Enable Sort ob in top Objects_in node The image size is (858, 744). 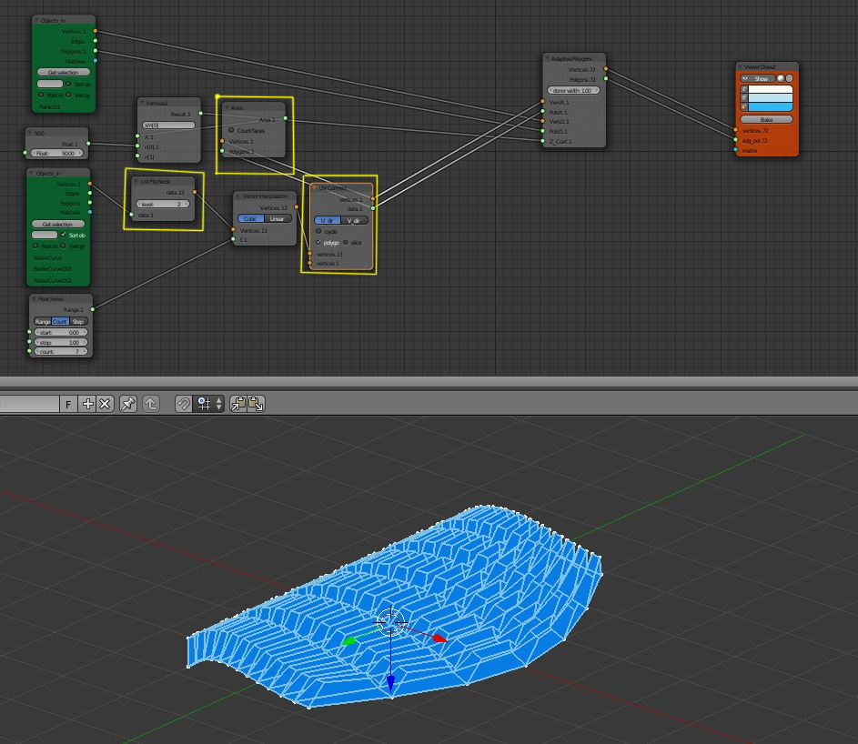click(x=68, y=85)
